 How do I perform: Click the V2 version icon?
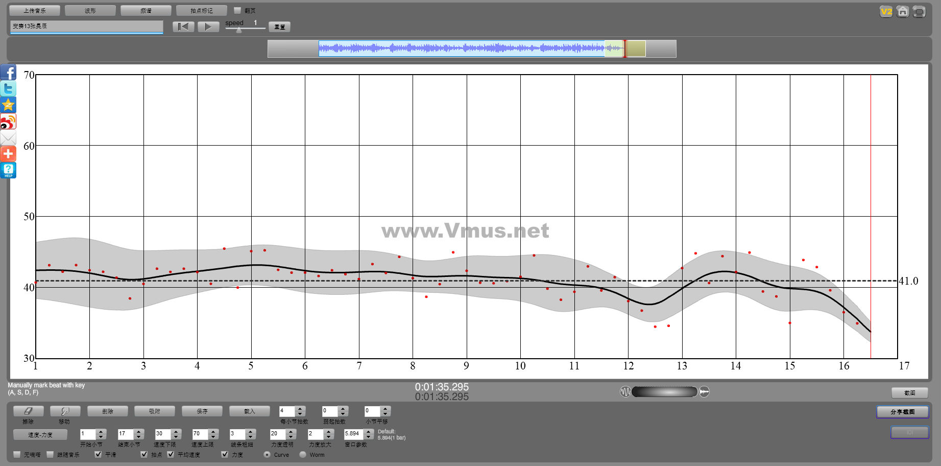click(886, 12)
